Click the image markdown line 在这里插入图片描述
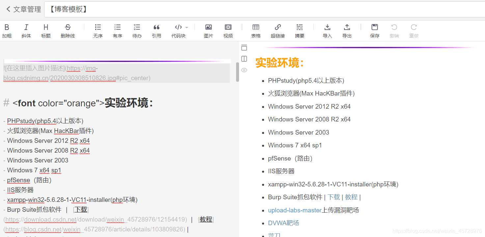 coord(117,73)
